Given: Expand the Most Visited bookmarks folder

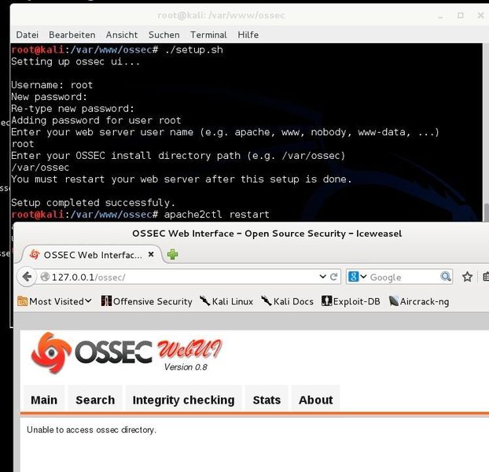Looking at the screenshot, I should point(54,301).
